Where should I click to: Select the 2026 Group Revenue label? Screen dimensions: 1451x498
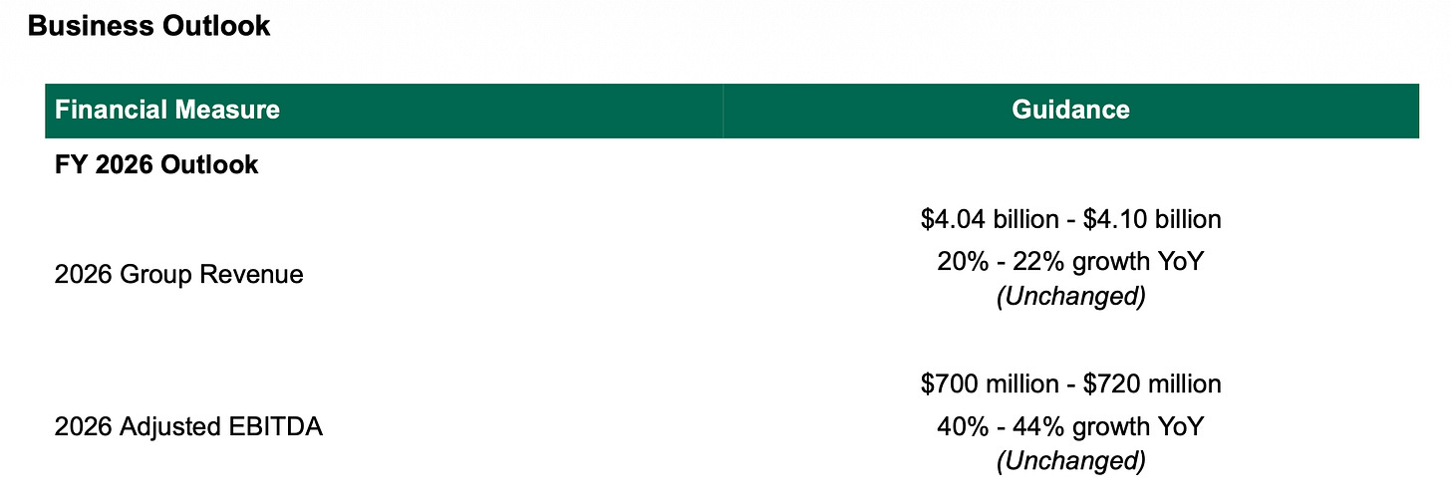(178, 274)
